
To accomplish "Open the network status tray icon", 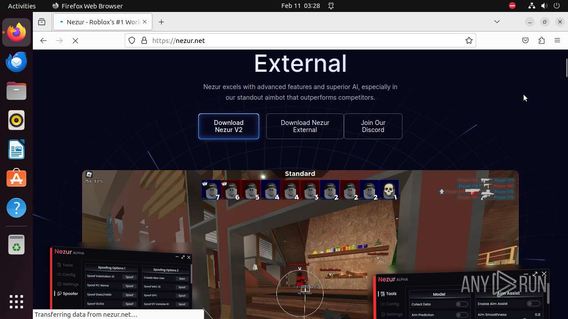I will (532, 6).
